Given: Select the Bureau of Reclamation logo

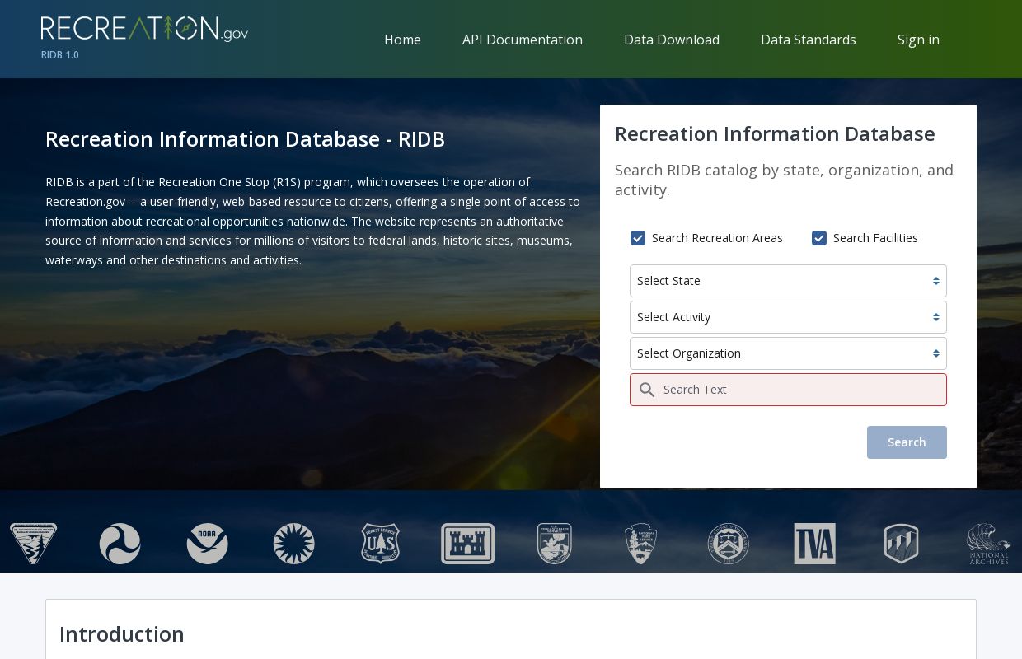Looking at the screenshot, I should point(902,544).
